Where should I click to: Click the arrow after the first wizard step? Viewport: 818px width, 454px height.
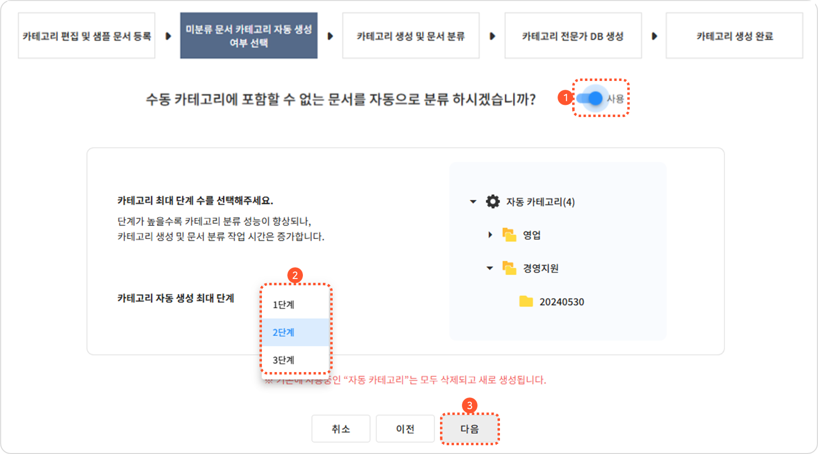click(168, 36)
